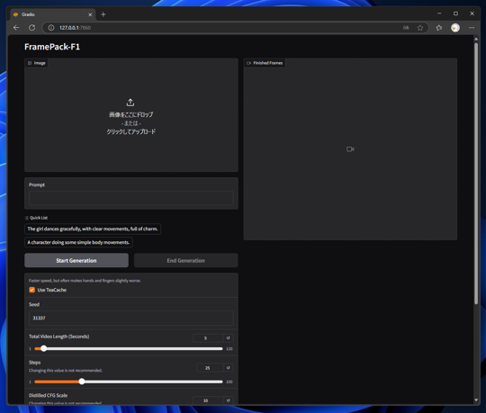Viewport: 486px width, 413px height.
Task: Maximize the browser window
Action: (x=455, y=13)
